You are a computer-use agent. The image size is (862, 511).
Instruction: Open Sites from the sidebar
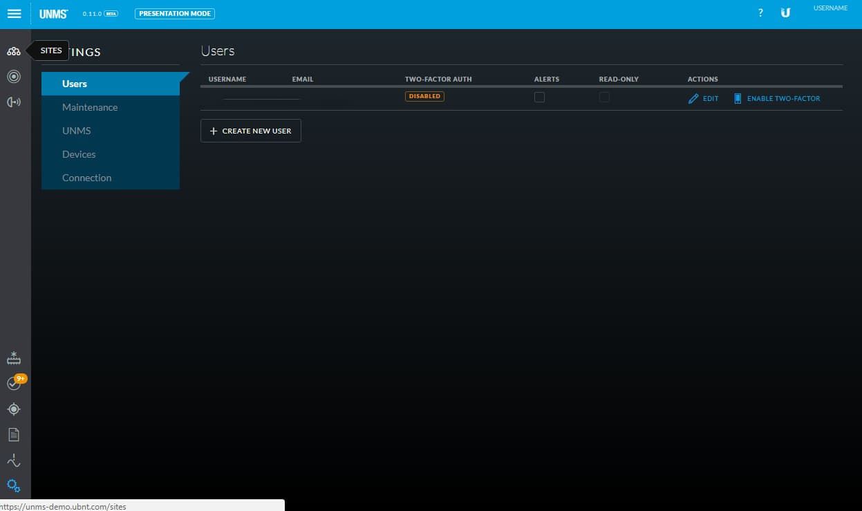click(14, 51)
